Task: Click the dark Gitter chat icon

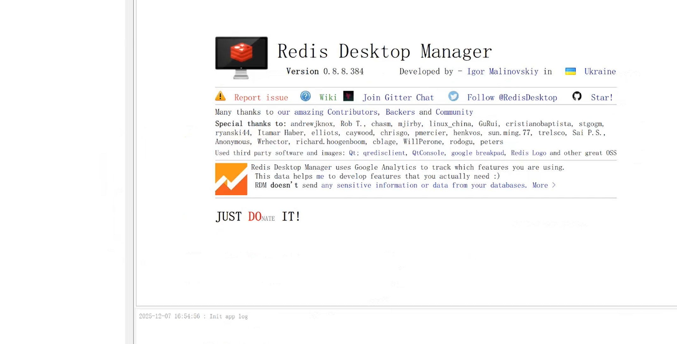Action: pos(348,96)
